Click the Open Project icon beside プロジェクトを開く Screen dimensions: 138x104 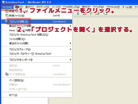click(7, 22)
